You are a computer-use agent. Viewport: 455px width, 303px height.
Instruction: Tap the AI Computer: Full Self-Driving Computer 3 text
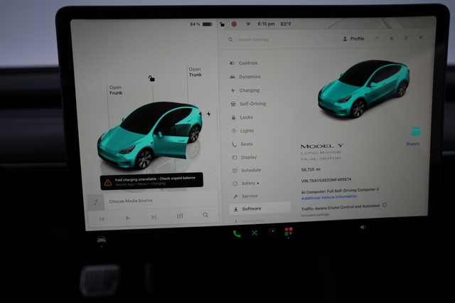(340, 191)
